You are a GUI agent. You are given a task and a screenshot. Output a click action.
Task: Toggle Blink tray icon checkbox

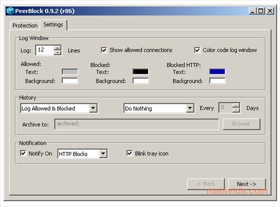coord(129,153)
